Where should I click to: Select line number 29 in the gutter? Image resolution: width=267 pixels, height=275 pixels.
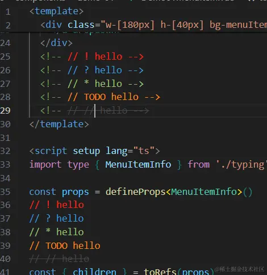click(5, 111)
